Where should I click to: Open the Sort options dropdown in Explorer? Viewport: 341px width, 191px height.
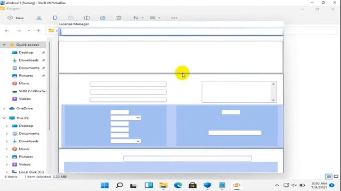pyautogui.click(x=139, y=18)
